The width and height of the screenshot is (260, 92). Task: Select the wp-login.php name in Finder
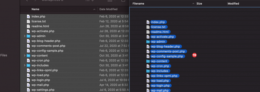point(41,80)
